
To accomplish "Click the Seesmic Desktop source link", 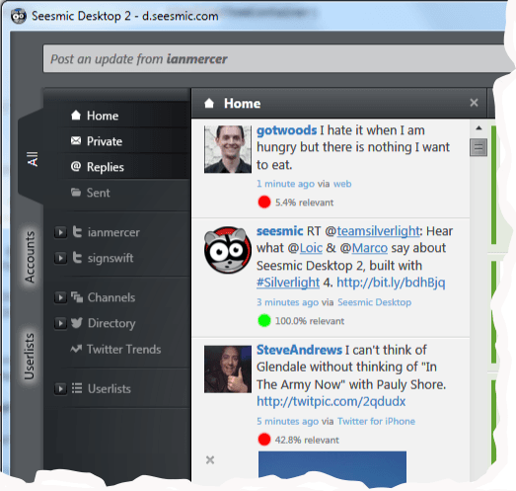I will click(x=375, y=302).
